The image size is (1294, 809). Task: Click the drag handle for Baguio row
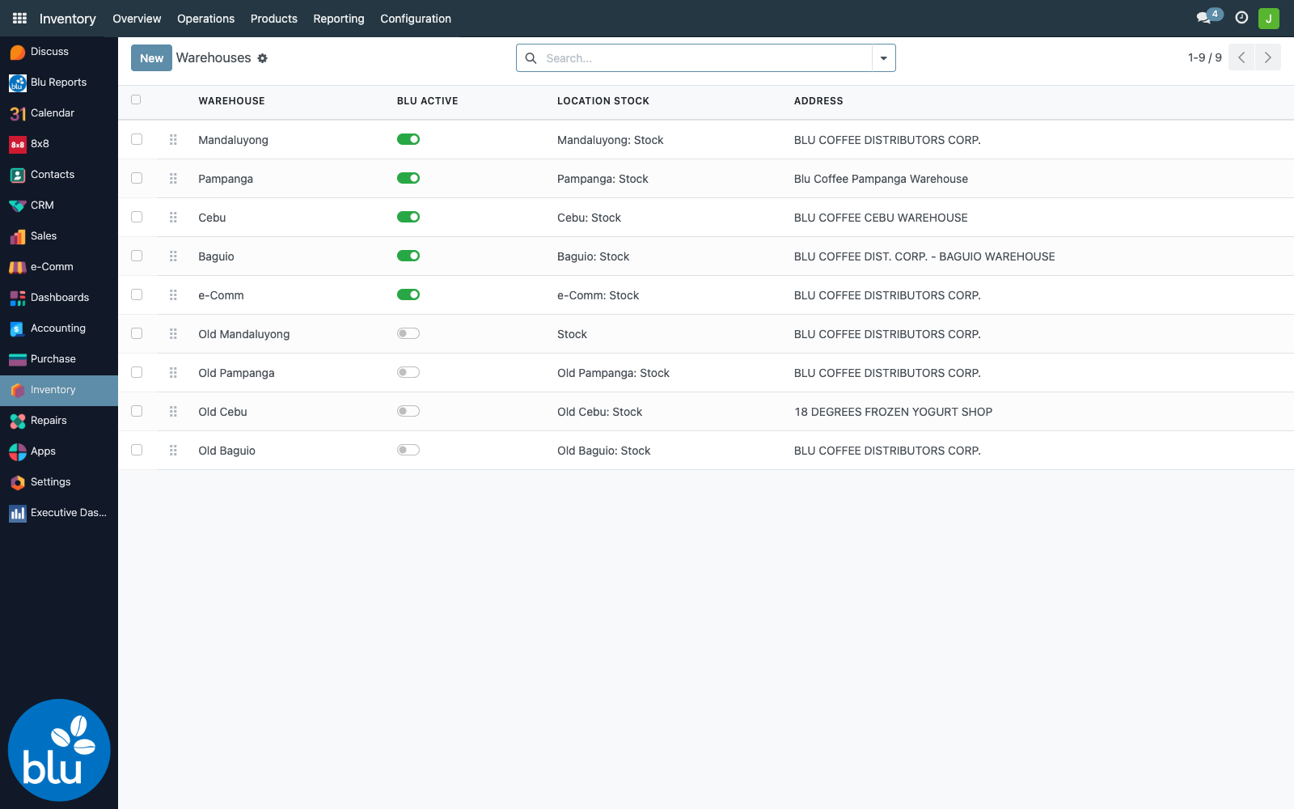(173, 256)
